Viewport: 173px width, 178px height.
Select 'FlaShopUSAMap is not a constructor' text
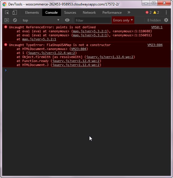pos(79,45)
